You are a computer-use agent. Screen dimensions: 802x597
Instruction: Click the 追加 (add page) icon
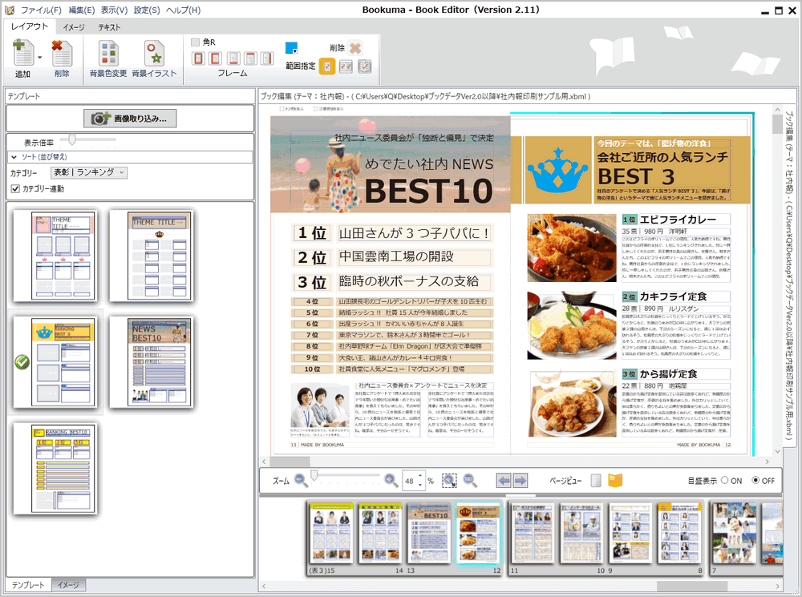point(22,54)
